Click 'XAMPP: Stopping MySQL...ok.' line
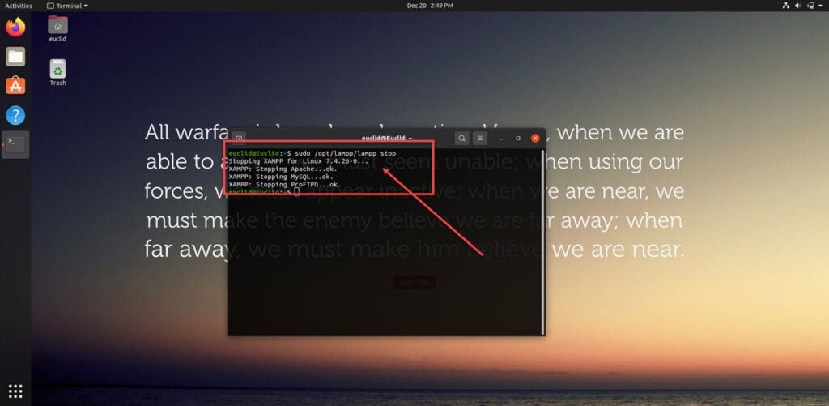The width and height of the screenshot is (829, 406). (281, 177)
